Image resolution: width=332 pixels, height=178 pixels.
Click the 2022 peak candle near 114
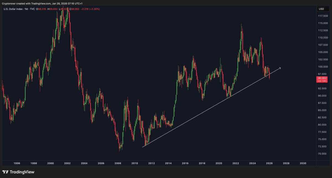click(x=242, y=34)
